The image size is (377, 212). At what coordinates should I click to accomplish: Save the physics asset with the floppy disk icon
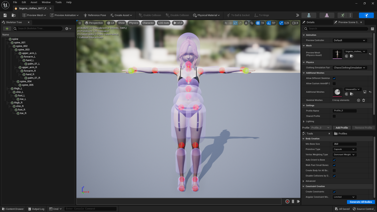pos(5,15)
